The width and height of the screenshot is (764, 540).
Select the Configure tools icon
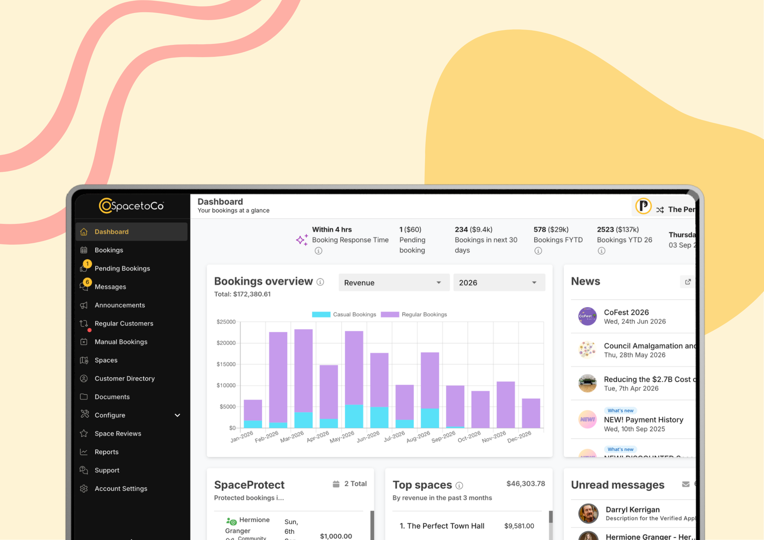(x=84, y=414)
